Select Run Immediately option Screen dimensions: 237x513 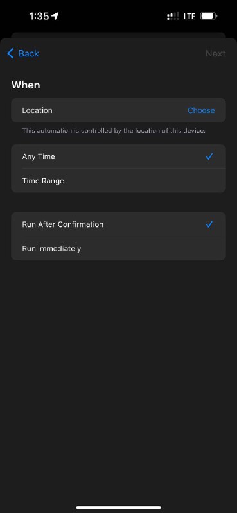click(x=118, y=248)
